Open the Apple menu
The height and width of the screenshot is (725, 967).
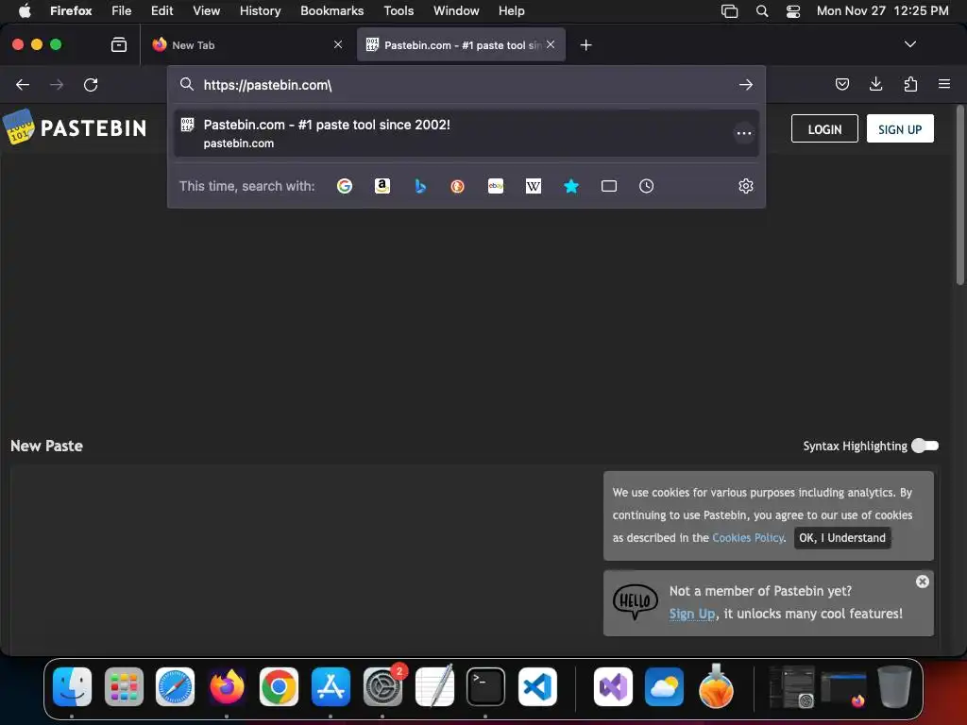(24, 10)
